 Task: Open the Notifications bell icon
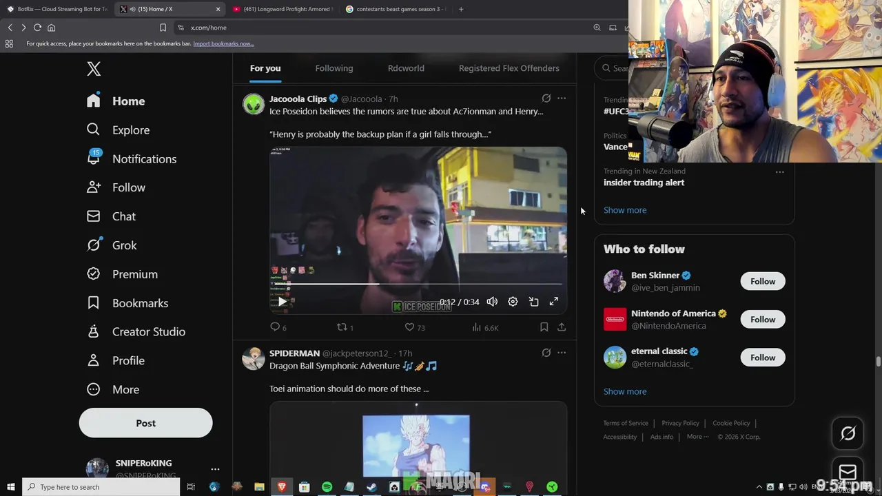94,158
